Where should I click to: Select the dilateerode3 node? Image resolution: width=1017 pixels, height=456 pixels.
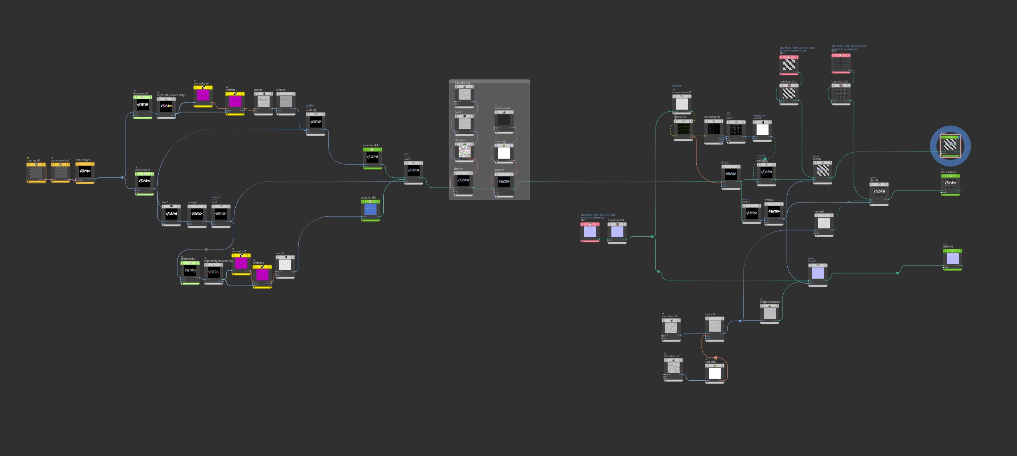tap(190, 273)
